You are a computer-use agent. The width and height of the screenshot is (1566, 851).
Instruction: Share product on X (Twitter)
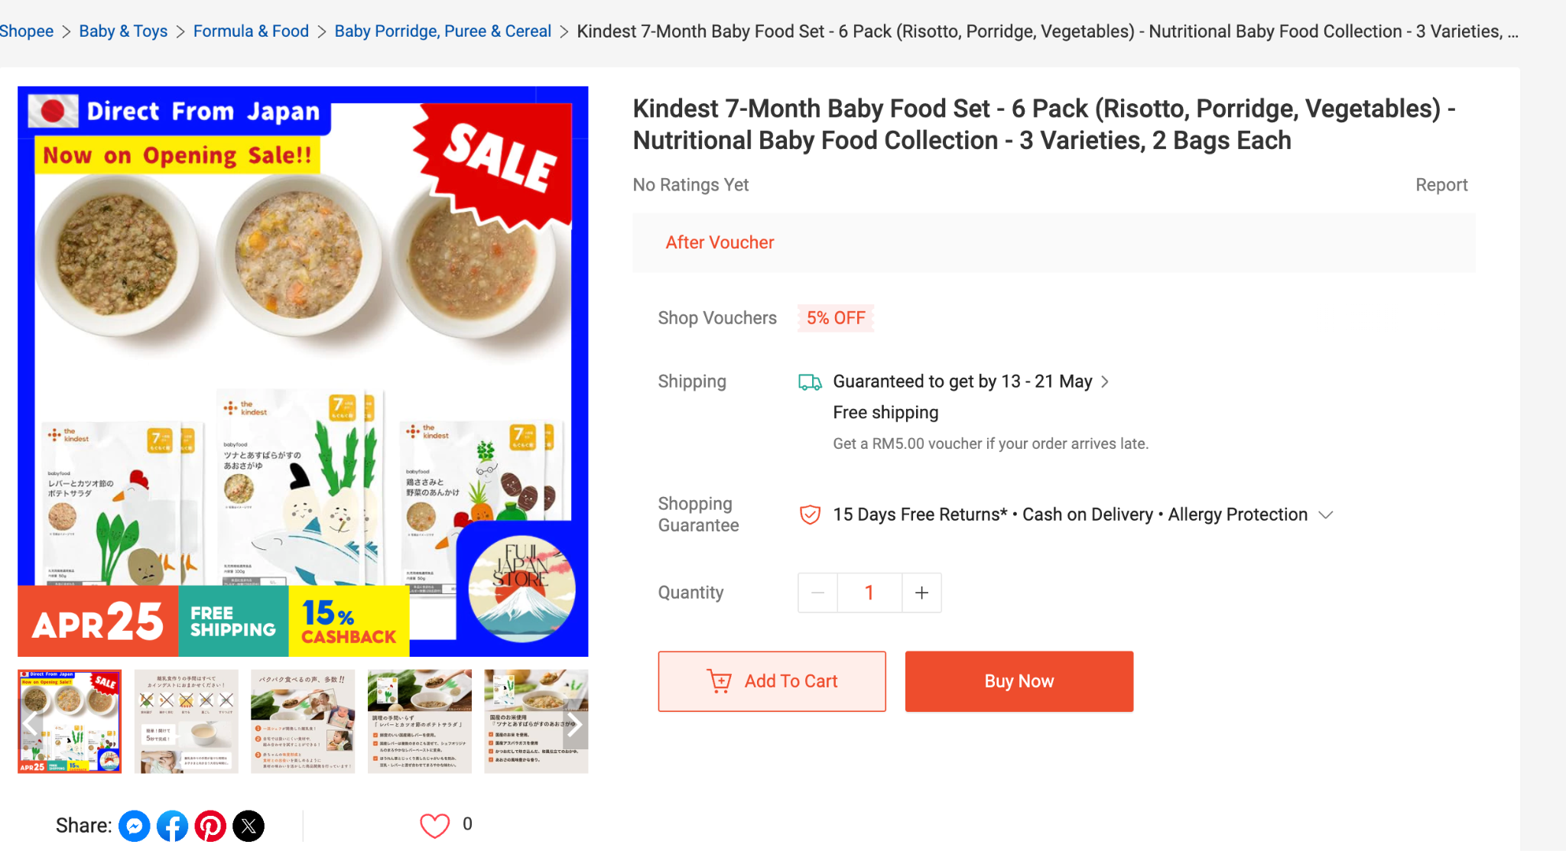pos(249,826)
